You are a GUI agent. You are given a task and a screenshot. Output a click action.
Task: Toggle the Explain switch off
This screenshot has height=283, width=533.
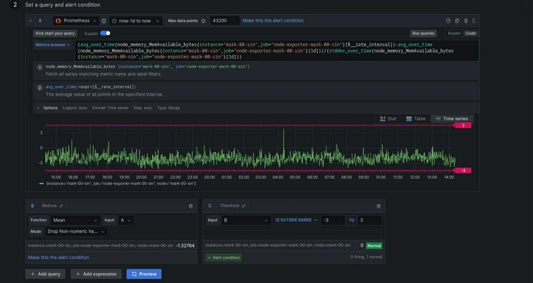point(105,33)
